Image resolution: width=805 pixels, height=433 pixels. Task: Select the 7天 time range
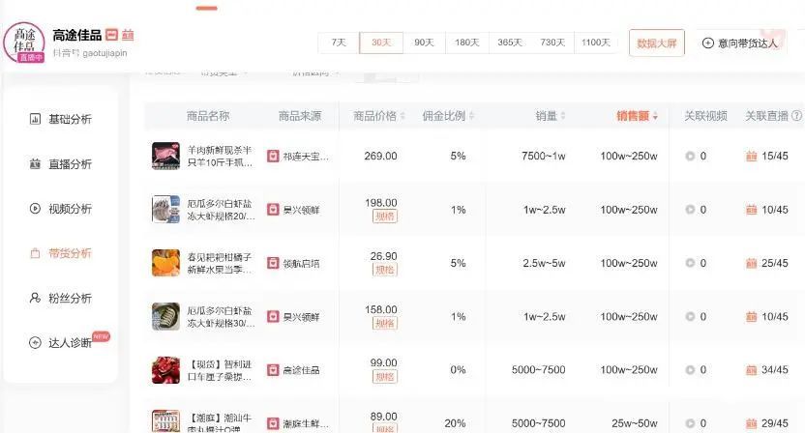point(338,43)
